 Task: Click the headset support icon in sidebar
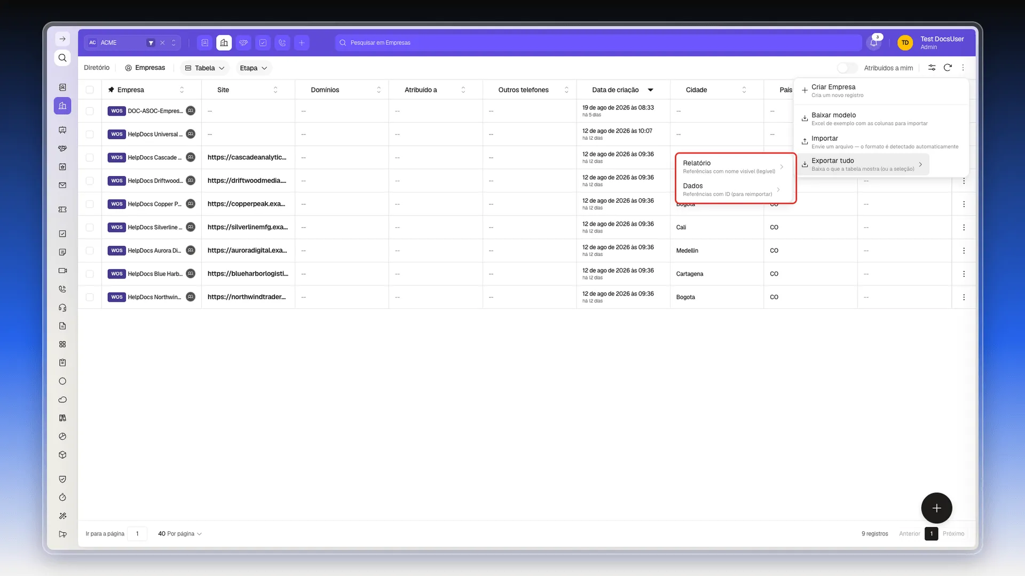(x=62, y=308)
